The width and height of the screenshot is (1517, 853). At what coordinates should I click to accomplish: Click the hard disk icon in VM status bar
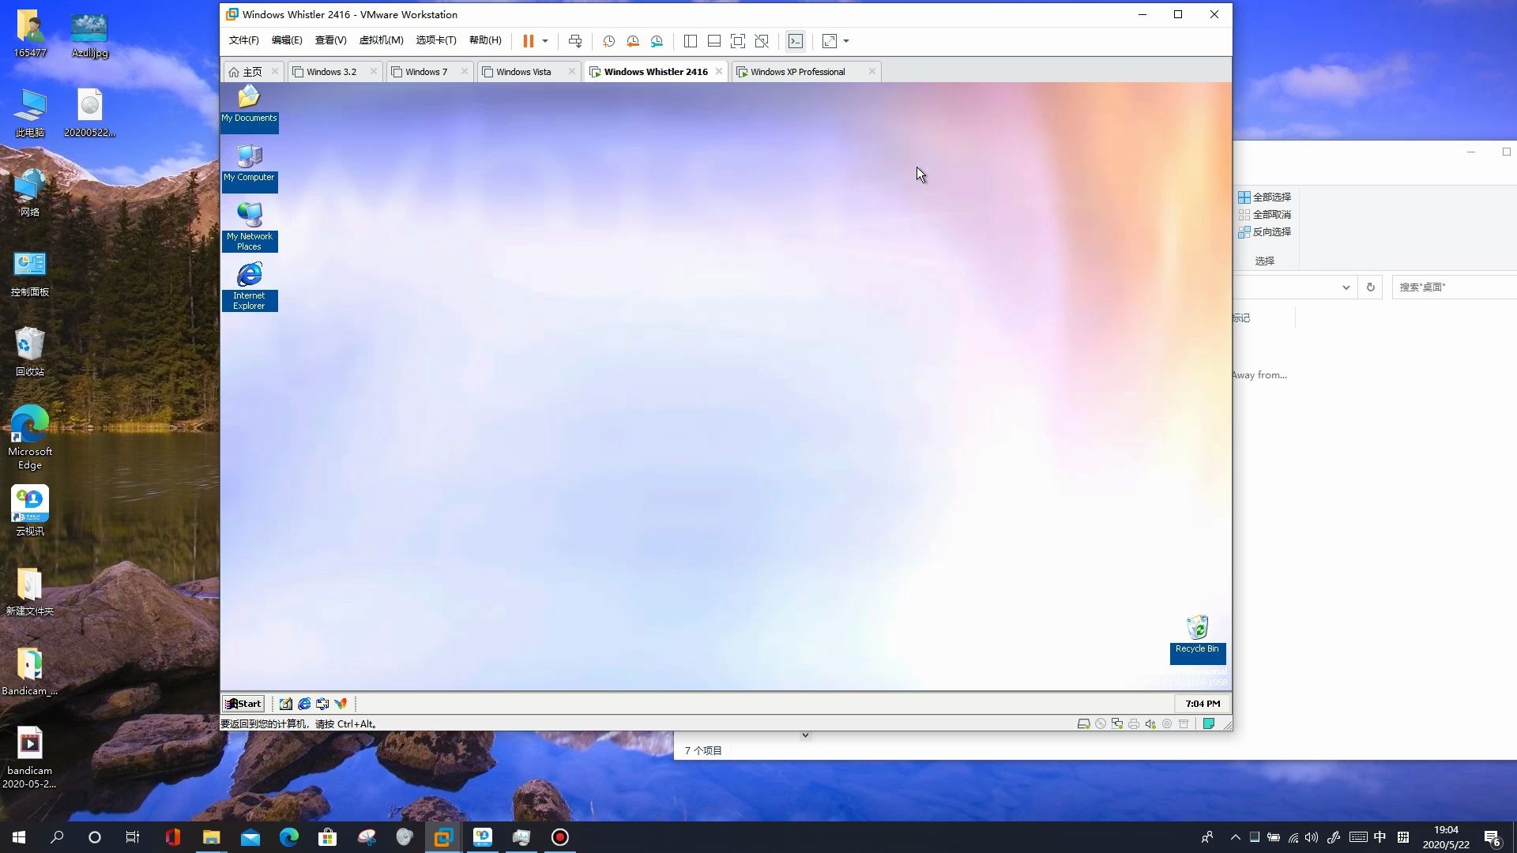pyautogui.click(x=1084, y=723)
